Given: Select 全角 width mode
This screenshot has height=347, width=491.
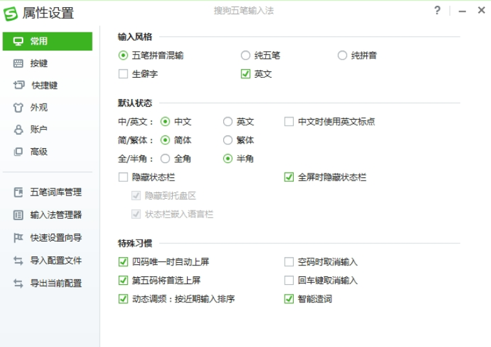Looking at the screenshot, I should point(165,159).
